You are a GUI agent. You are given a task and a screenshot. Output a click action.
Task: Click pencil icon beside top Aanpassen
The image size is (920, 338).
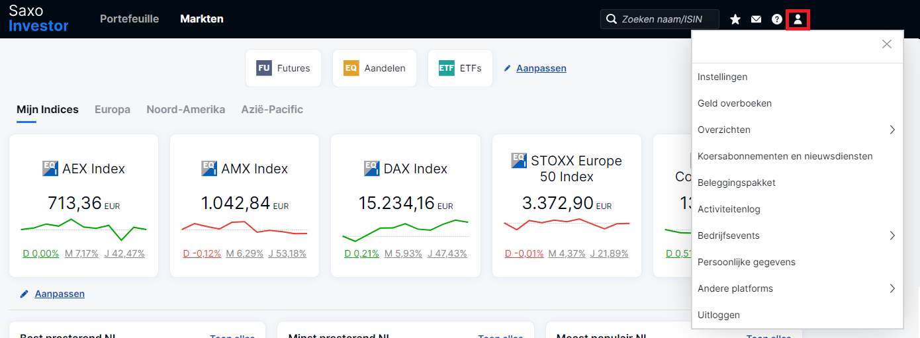[x=508, y=68]
